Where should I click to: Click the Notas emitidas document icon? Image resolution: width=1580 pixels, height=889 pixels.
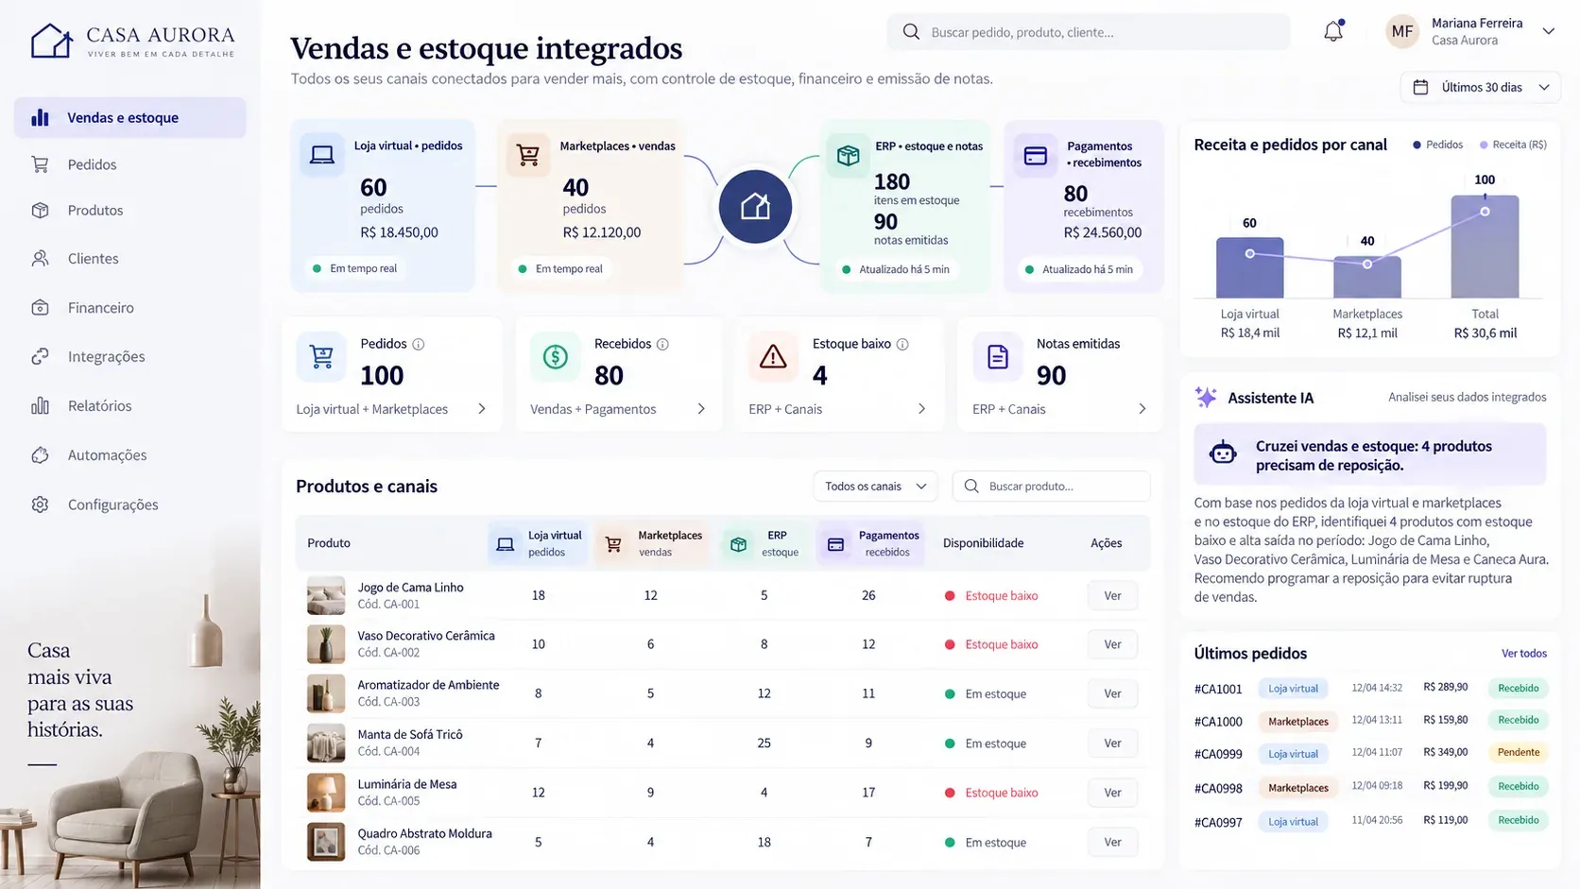point(998,356)
